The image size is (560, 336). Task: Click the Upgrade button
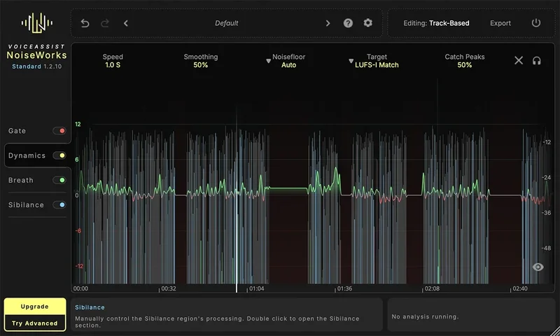point(34,307)
